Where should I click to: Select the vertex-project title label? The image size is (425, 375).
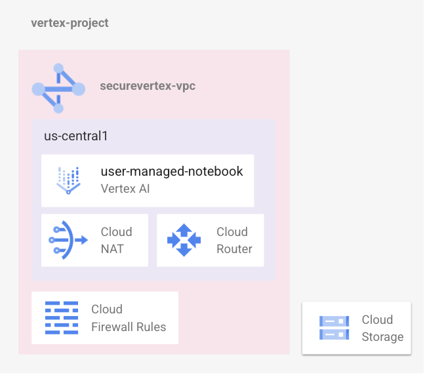tap(70, 24)
